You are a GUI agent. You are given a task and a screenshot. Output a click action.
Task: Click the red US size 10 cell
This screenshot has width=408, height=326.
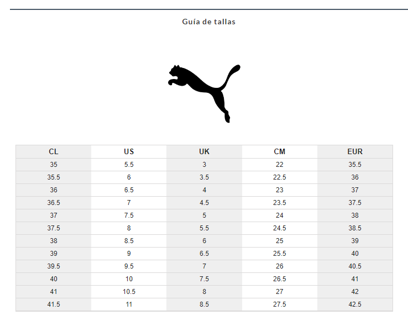click(129, 279)
